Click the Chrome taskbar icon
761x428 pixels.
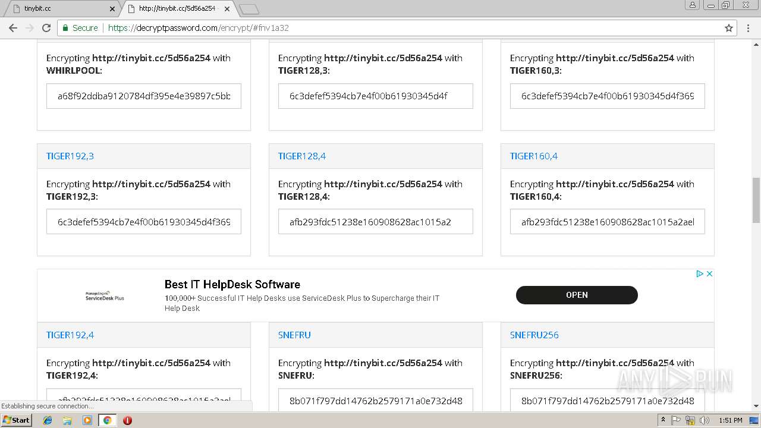point(107,420)
